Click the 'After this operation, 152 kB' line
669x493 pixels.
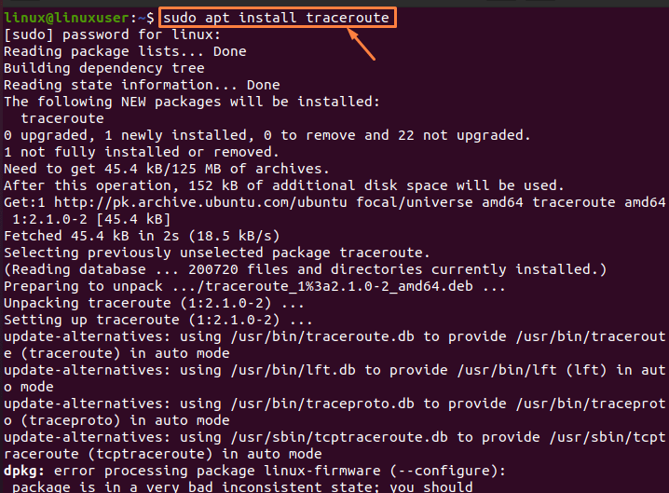284,185
